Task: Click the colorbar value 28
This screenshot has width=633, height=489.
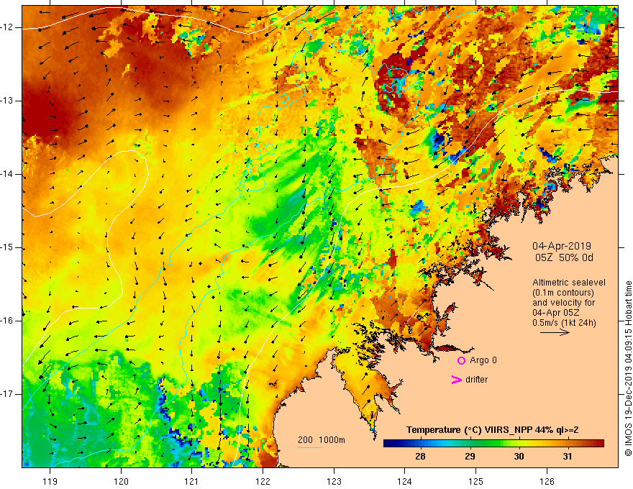Action: click(420, 457)
